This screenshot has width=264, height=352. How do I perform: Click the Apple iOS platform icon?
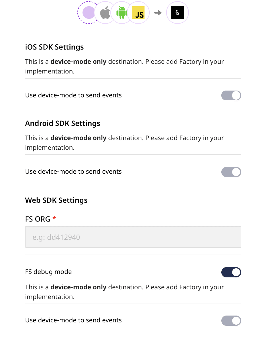pos(105,13)
